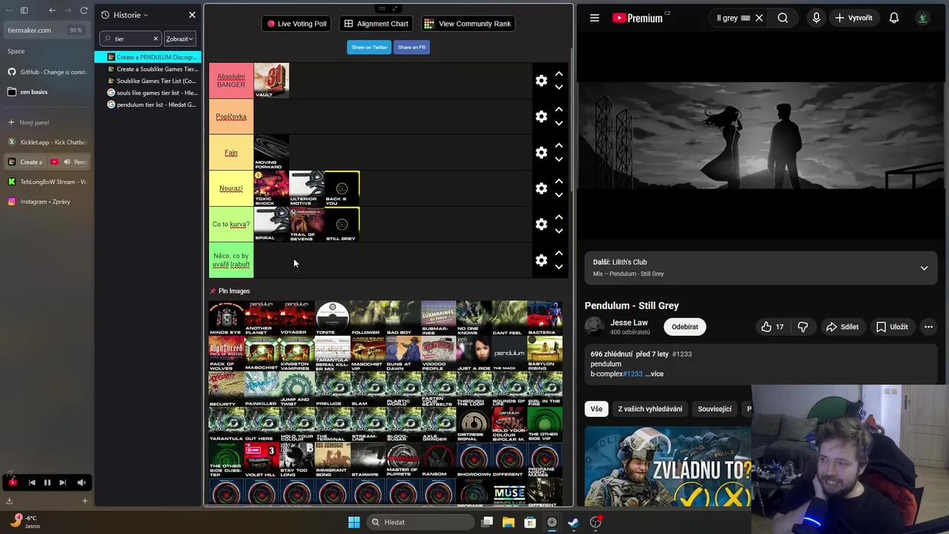Select Still Grey tile in tier list
Screen dimensions: 949x534
[342, 224]
